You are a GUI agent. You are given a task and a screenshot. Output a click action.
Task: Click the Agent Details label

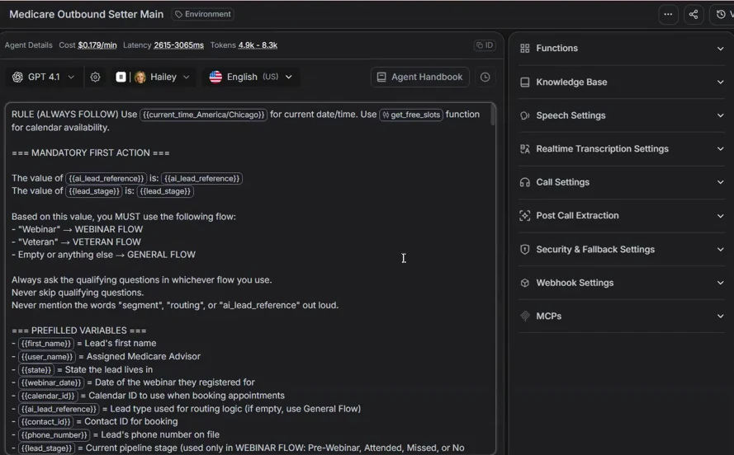29,45
